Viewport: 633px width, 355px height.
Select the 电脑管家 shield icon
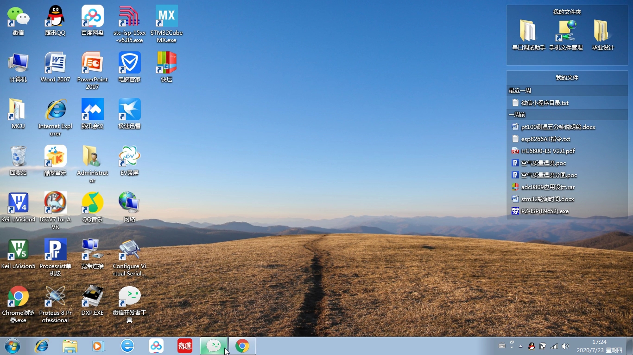129,67
